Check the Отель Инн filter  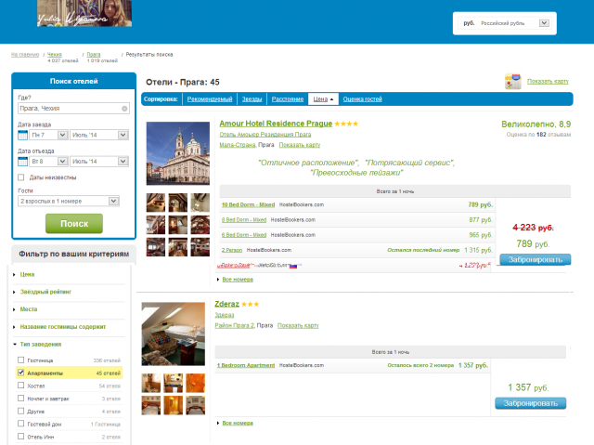pyautogui.click(x=20, y=437)
